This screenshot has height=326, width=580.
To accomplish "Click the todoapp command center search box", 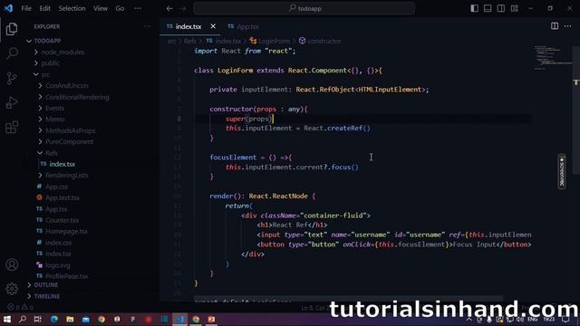I will [304, 8].
